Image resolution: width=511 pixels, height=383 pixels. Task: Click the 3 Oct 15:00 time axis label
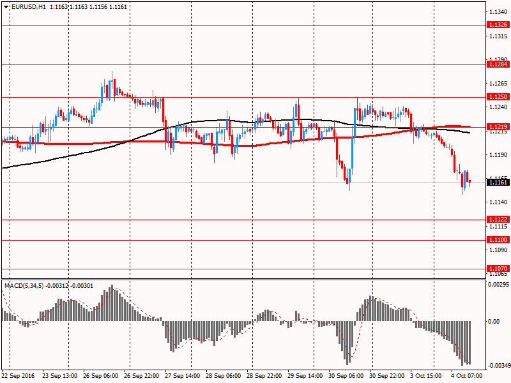[x=426, y=375]
